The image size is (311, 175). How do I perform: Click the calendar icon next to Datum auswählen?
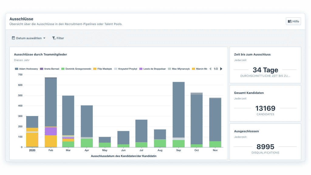click(13, 38)
